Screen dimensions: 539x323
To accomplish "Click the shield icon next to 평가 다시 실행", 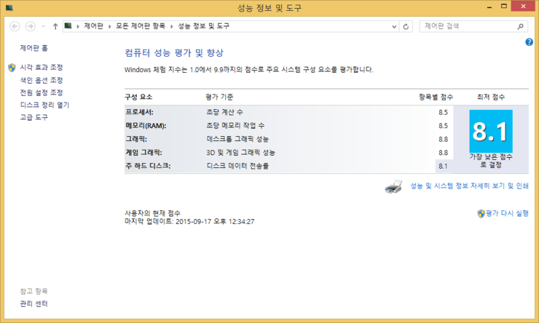I will tap(481, 213).
